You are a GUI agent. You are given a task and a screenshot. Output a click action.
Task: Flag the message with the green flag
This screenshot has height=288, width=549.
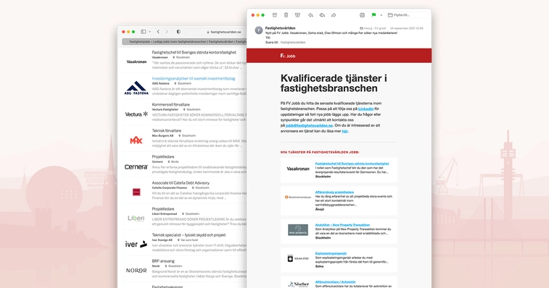tap(373, 15)
